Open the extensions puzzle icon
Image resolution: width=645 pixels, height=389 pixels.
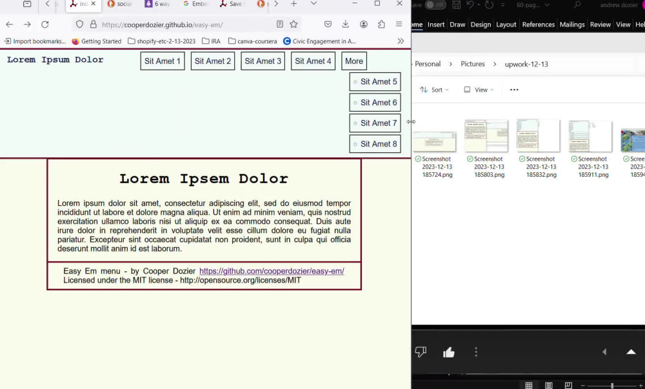381,25
